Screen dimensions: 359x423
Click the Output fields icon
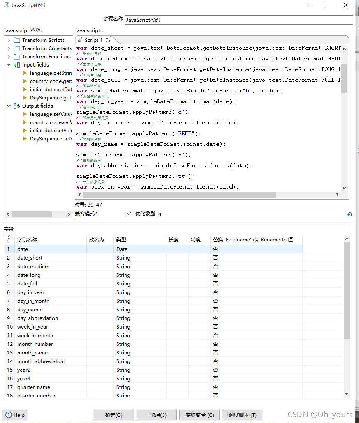click(17, 106)
